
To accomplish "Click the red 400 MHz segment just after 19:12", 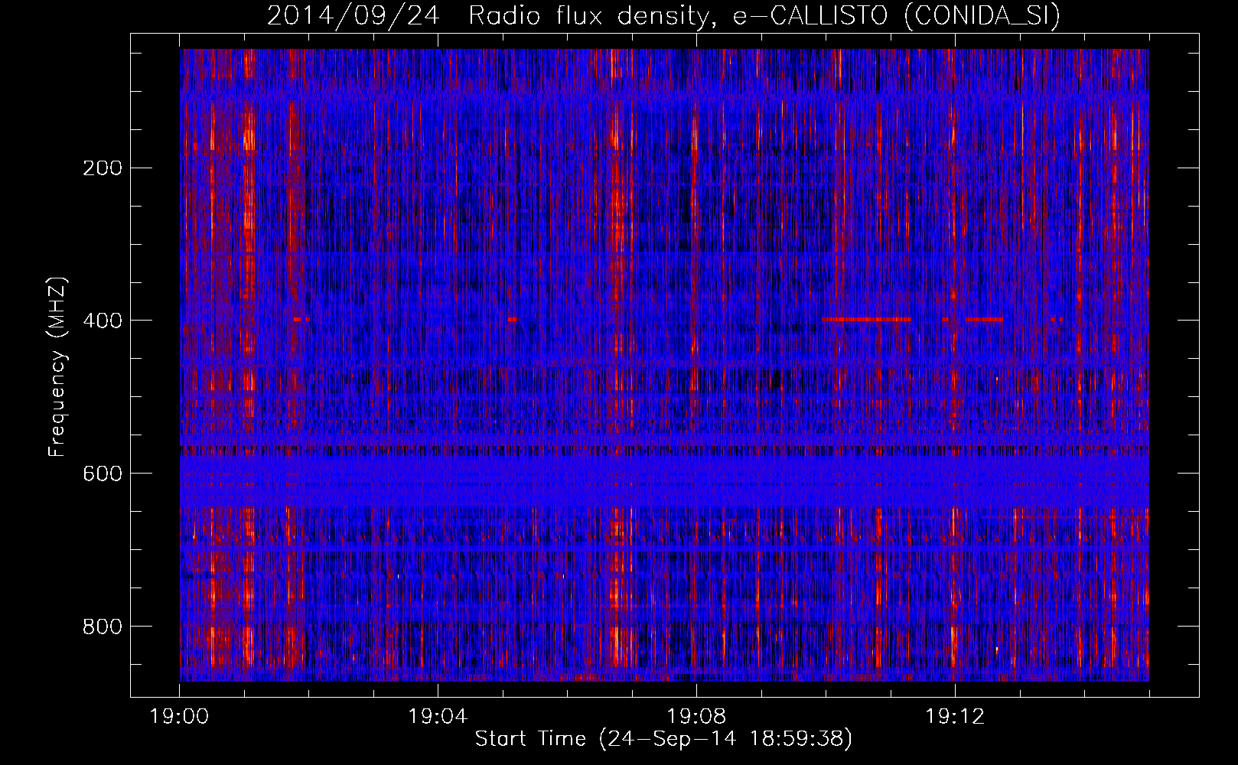I will point(984,319).
